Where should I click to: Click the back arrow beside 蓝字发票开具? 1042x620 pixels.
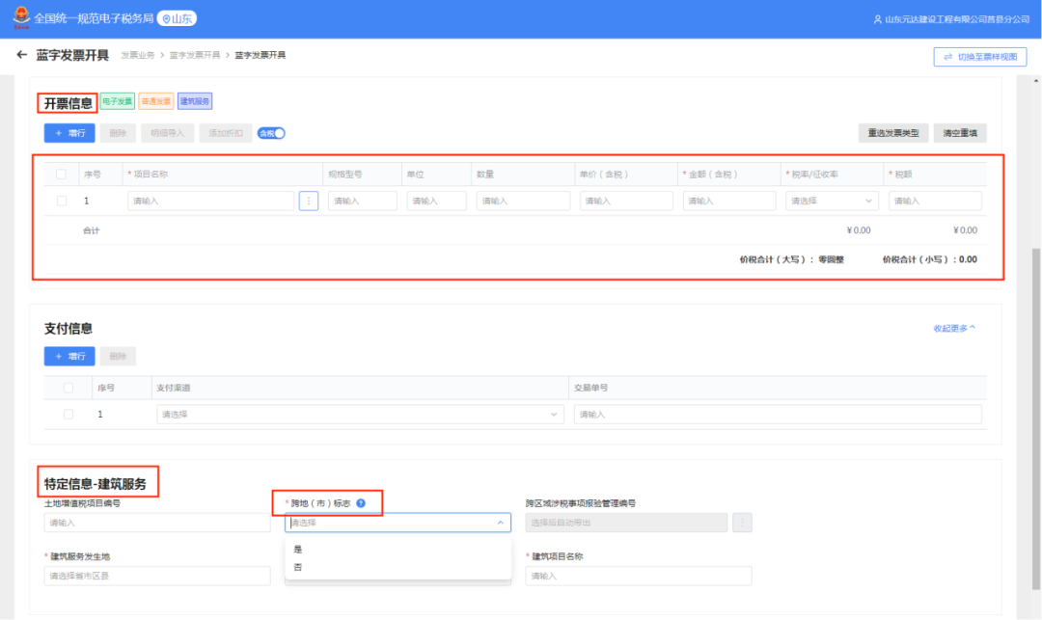tap(22, 55)
